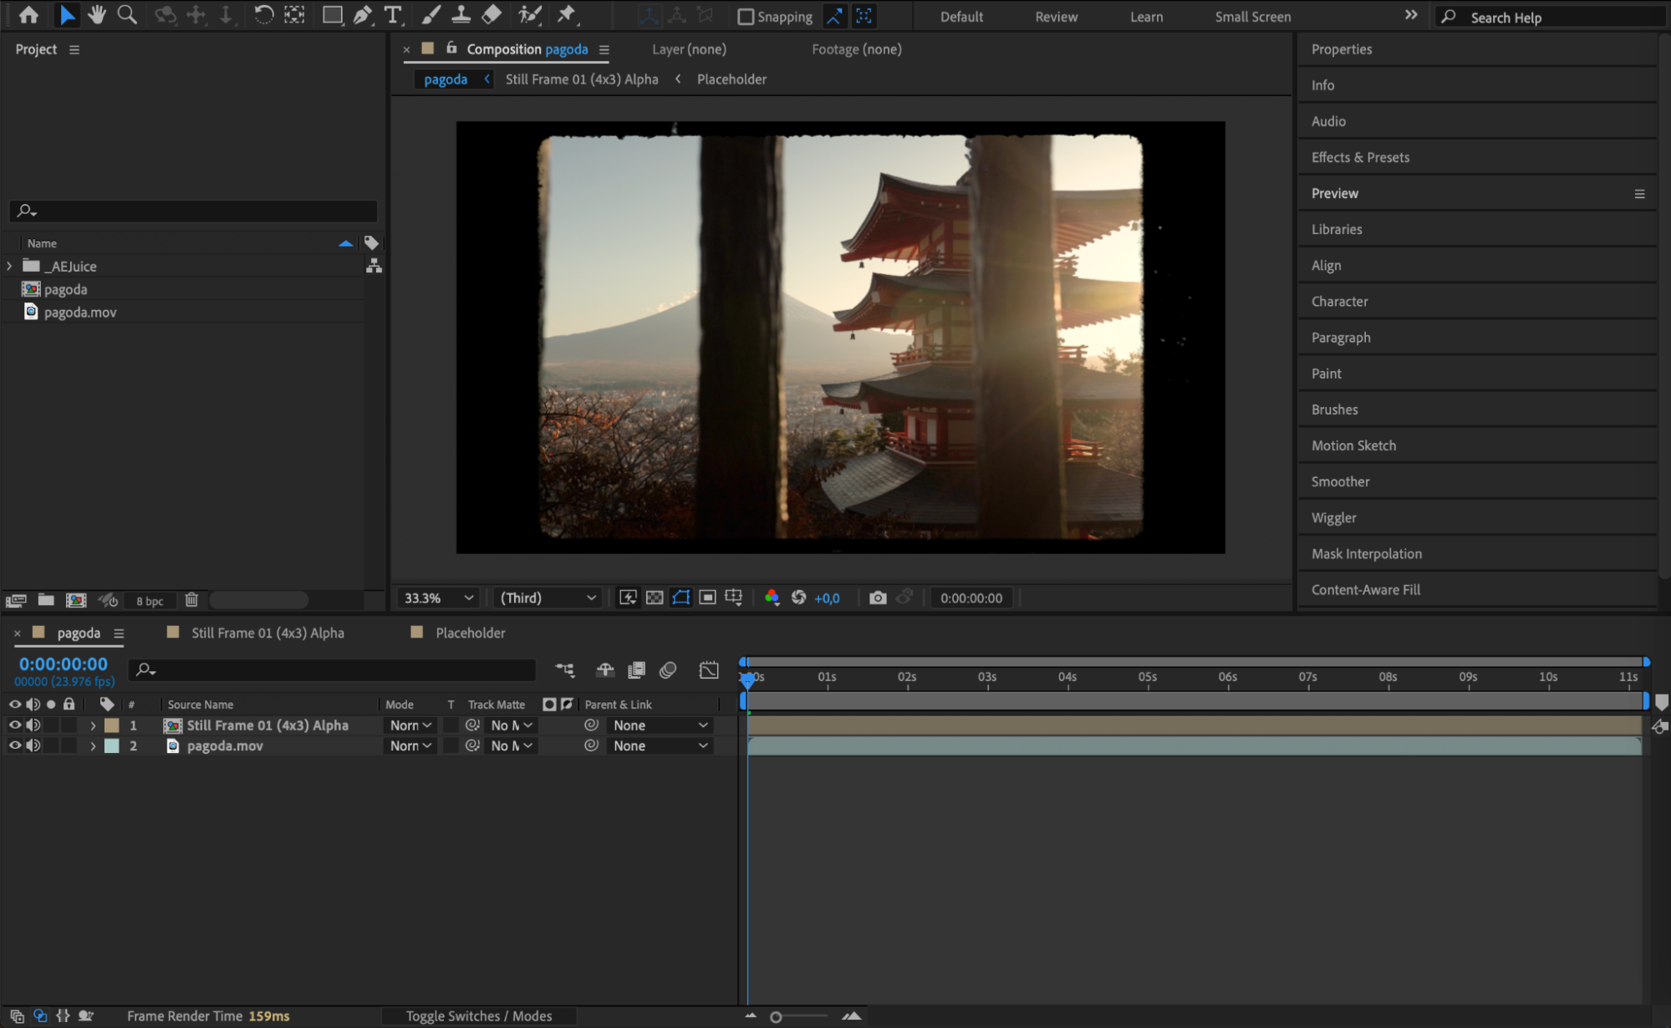Open Parent None dropdown for pagoda.mov
The image size is (1671, 1028).
coord(660,746)
